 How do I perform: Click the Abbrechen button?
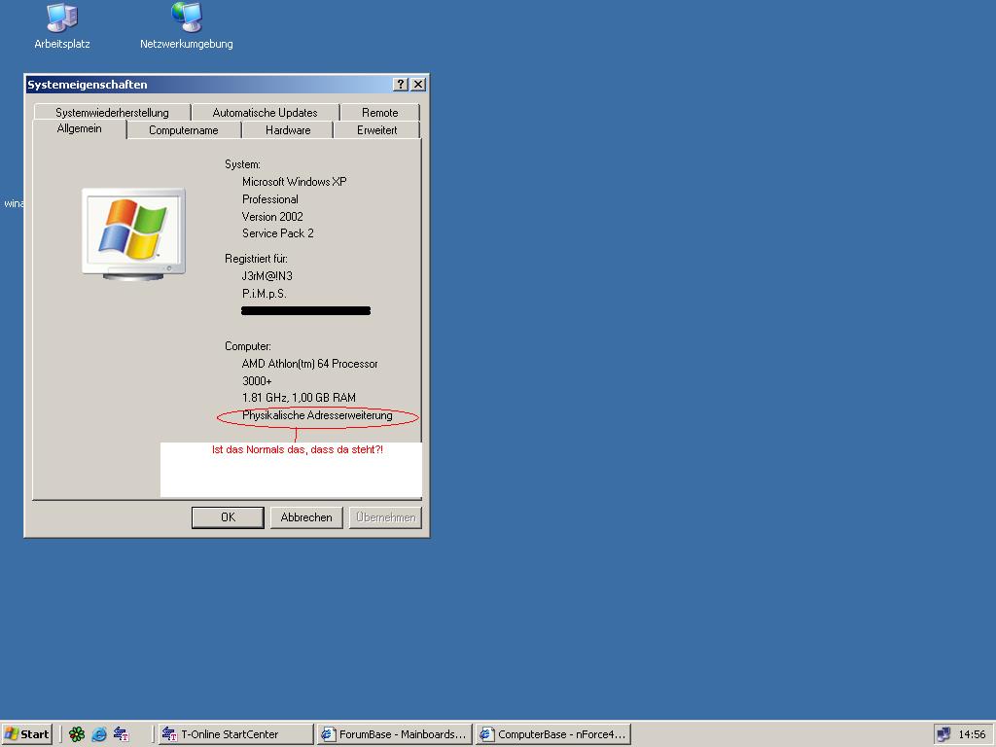(306, 517)
